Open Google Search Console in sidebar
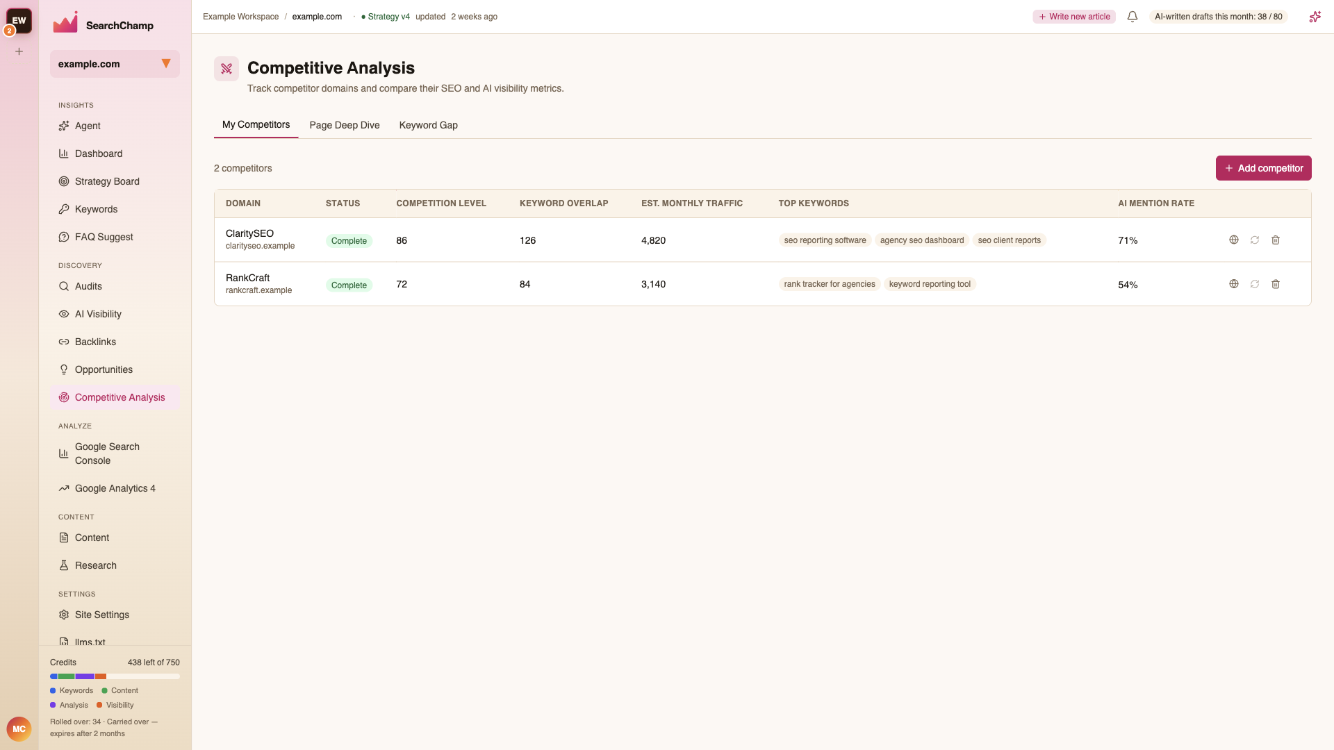This screenshot has height=750, width=1334. click(x=115, y=453)
